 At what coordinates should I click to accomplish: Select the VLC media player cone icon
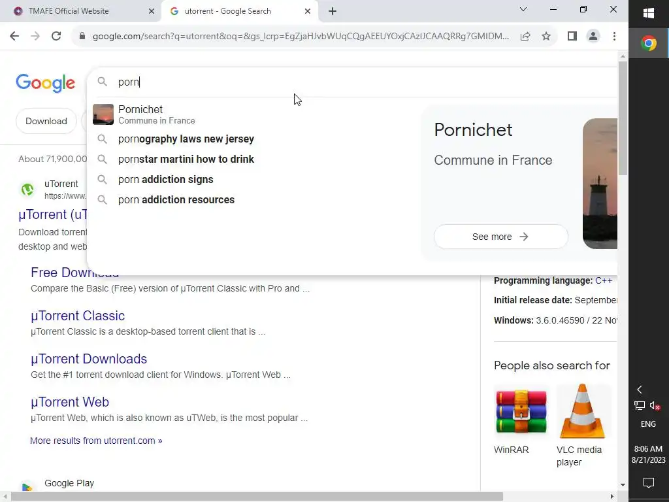pyautogui.click(x=582, y=412)
